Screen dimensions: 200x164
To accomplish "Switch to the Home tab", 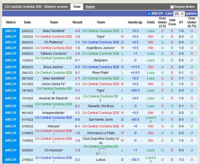I will click(x=90, y=7).
